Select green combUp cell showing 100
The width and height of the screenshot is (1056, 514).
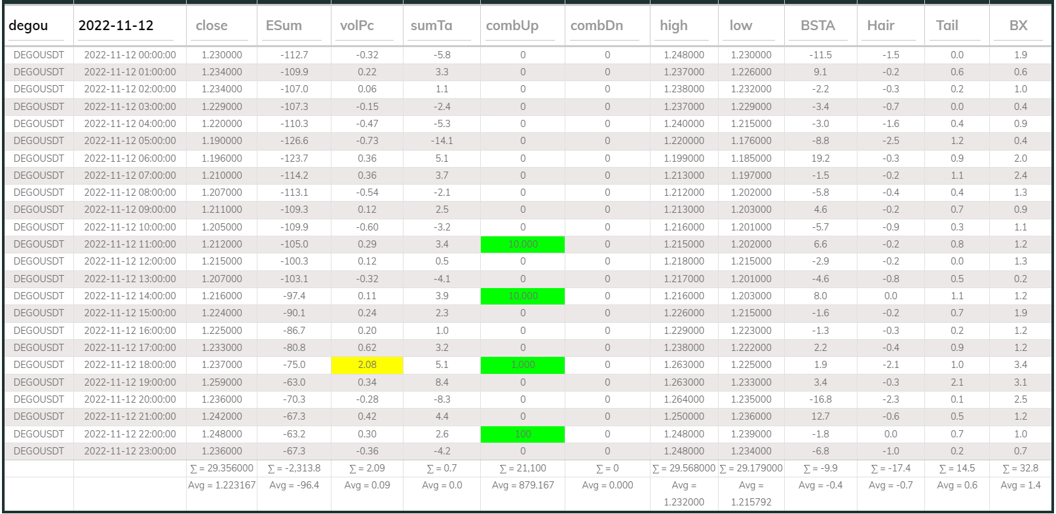point(522,434)
